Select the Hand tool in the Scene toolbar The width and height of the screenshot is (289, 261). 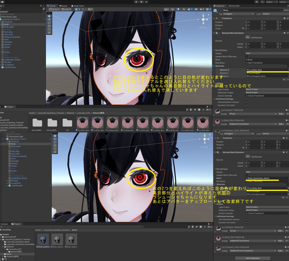(x=49, y=16)
